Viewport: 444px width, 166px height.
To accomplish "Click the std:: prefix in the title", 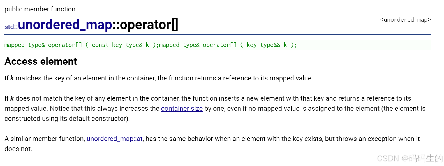I will 11,27.
